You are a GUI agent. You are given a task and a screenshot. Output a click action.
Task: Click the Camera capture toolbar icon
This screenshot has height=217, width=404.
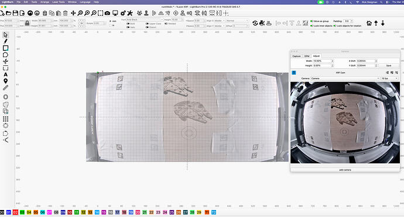[108, 13]
